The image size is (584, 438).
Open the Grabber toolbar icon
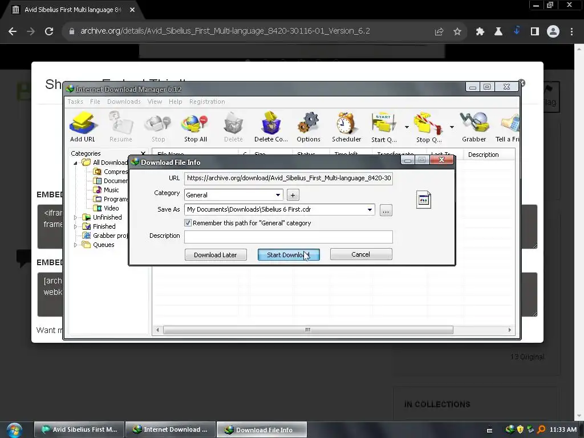point(474,127)
